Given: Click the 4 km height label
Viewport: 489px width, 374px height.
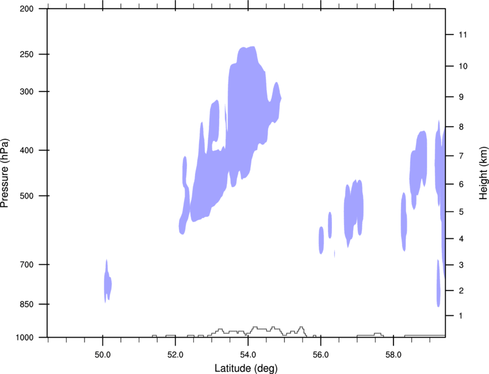Looking at the screenshot, I should (461, 239).
